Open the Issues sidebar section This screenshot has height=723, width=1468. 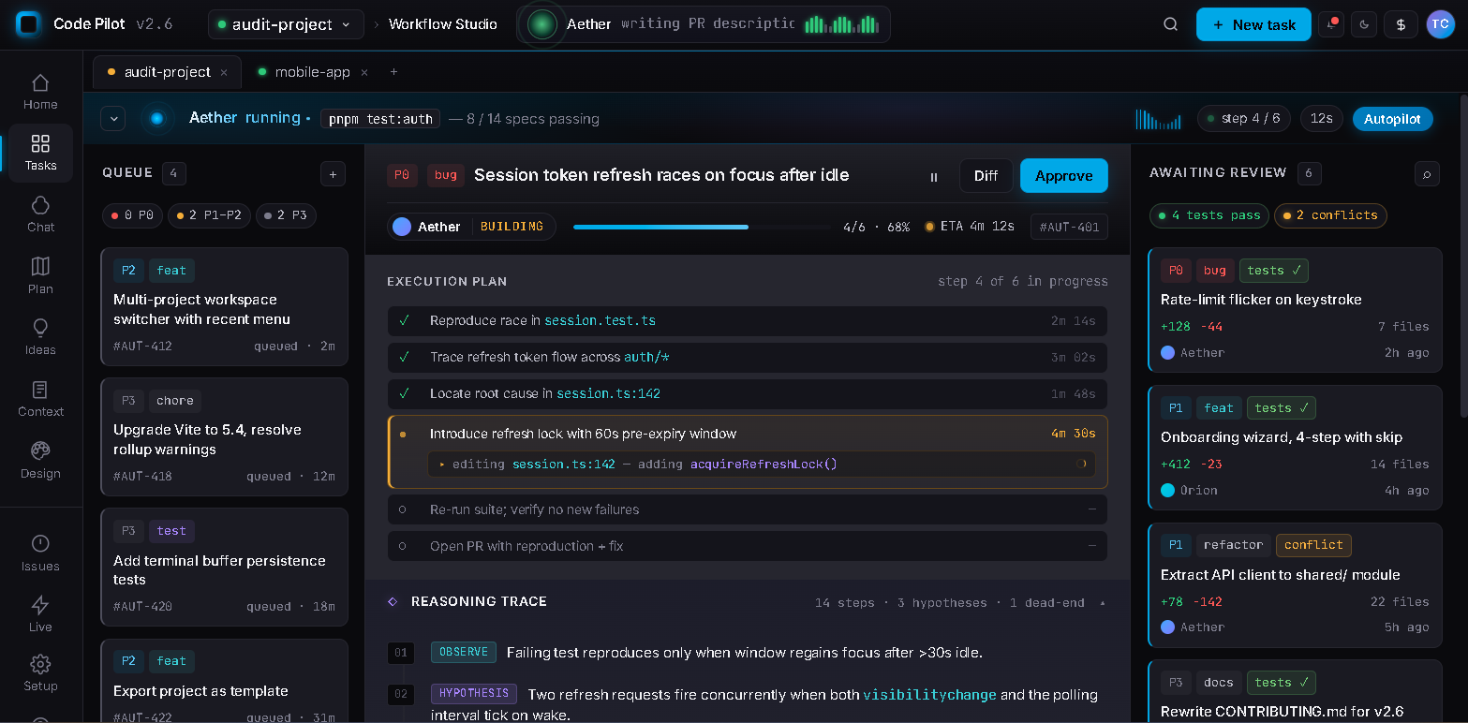click(x=40, y=553)
